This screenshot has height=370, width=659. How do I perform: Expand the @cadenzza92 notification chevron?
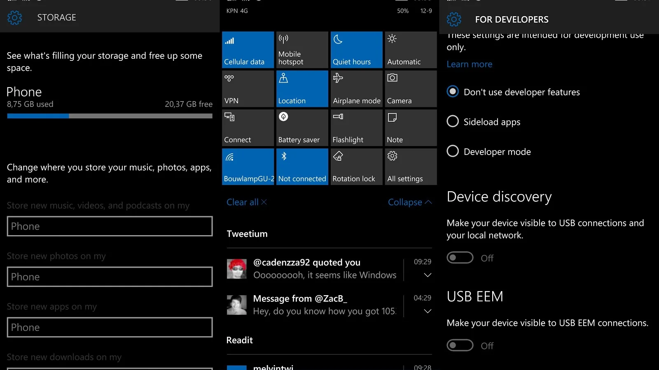(428, 275)
